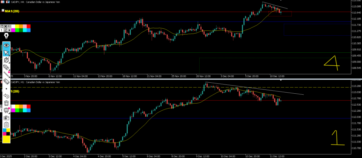Click the X button in top palette
362x158 pixels.
tap(6, 26)
